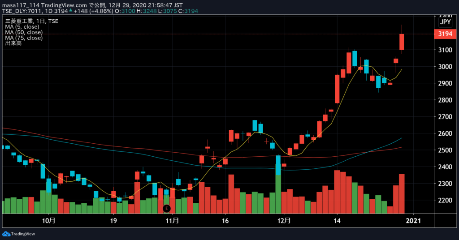Click the 2300 price axis label
Image resolution: width=459 pixels, height=240 pixels.
point(445,184)
